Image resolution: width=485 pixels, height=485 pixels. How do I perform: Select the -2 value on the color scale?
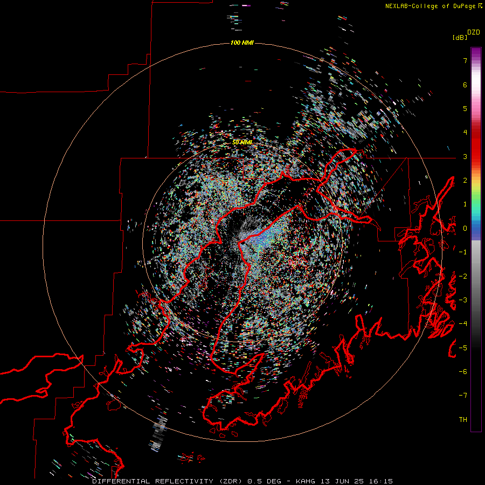[463, 276]
